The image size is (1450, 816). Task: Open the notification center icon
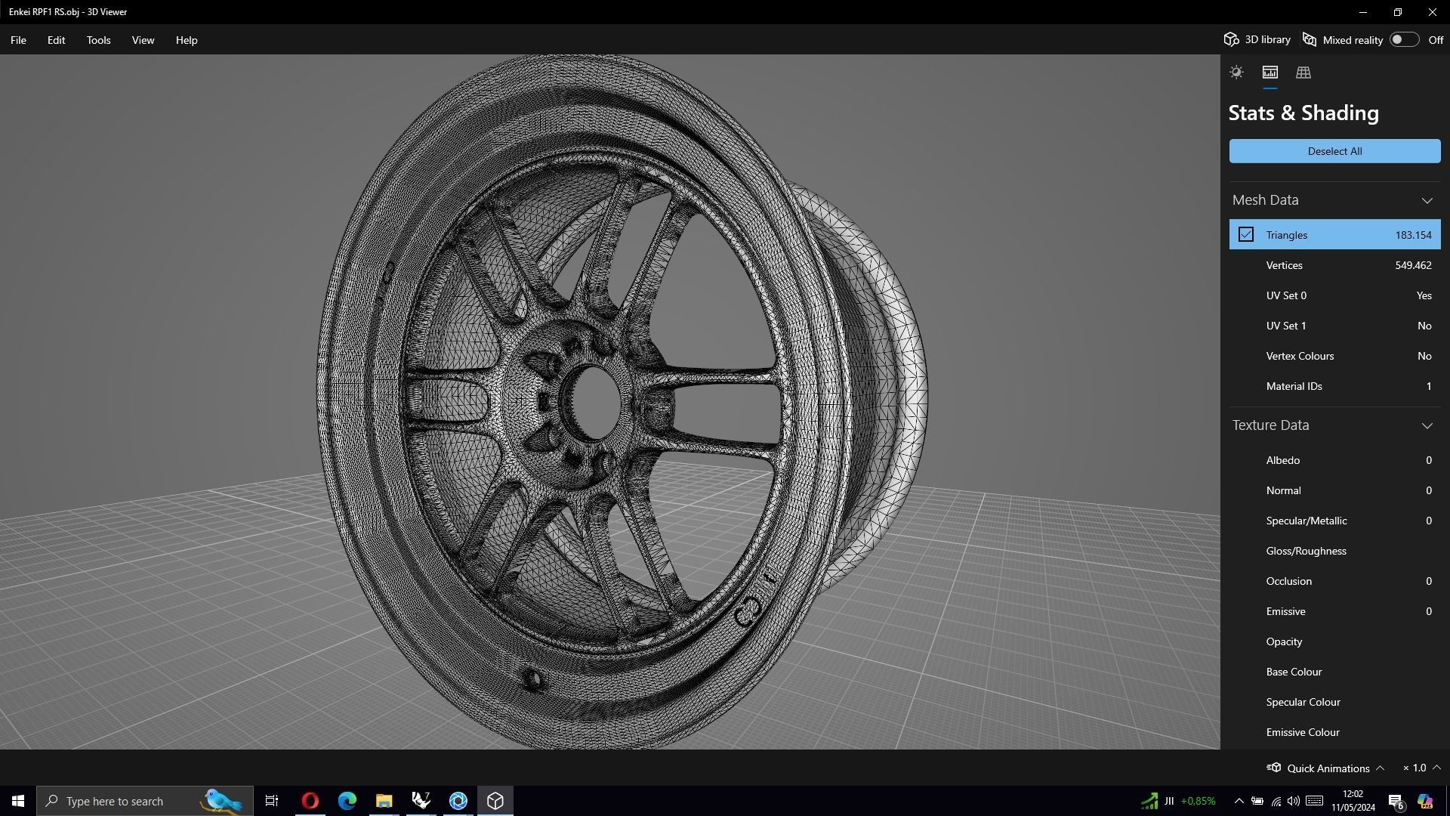click(1396, 801)
